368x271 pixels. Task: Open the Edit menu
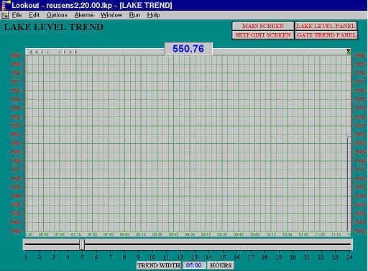tap(34, 15)
